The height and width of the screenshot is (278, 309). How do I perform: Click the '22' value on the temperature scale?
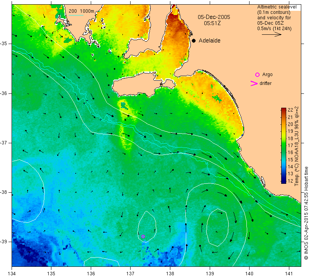point(290,110)
